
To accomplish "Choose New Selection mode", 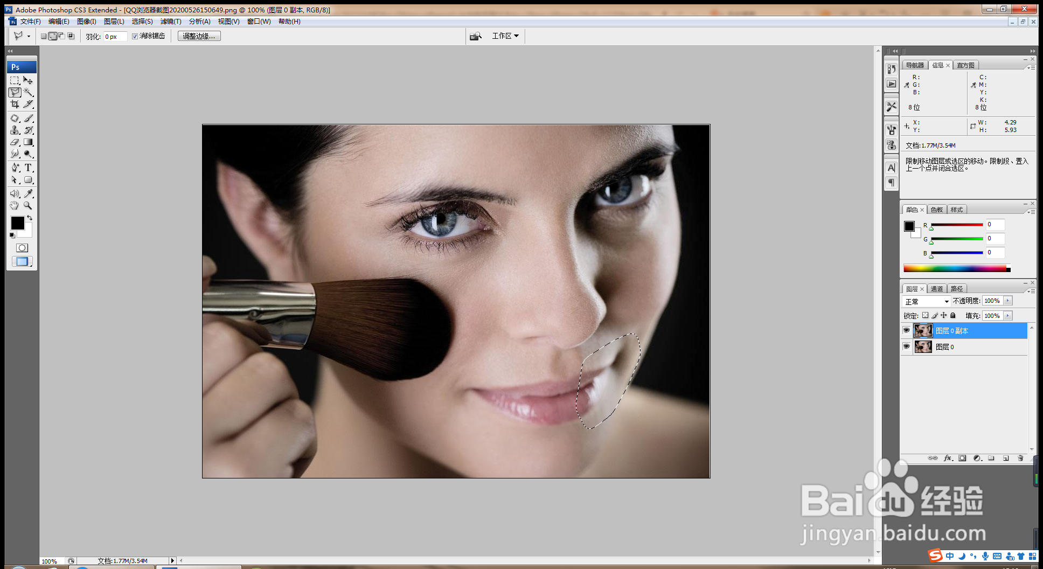I will click(44, 36).
